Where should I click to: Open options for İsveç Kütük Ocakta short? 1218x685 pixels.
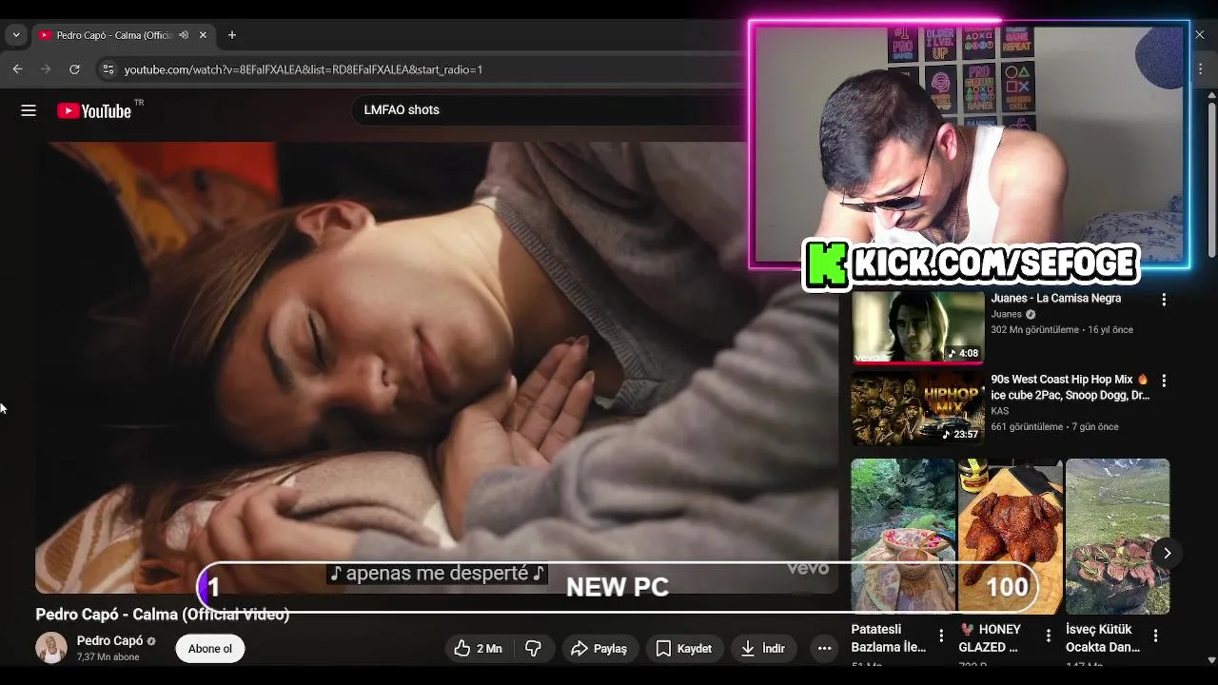tap(1155, 635)
